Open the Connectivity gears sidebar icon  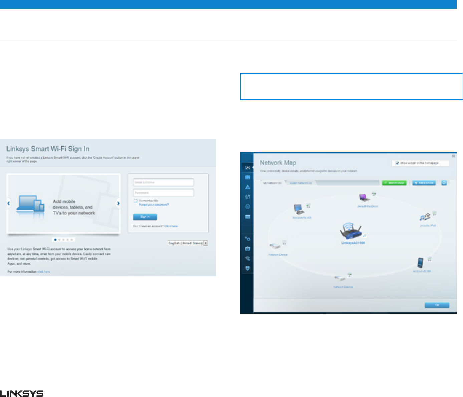click(x=247, y=239)
